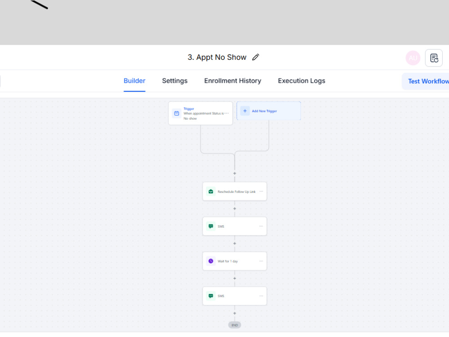This screenshot has height=337, width=449.
Task: Click the last 'SMS' step label
Action: pos(221,296)
